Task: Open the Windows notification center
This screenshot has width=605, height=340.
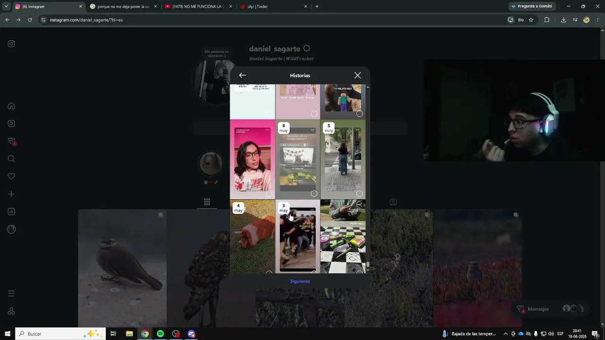Action: point(595,334)
